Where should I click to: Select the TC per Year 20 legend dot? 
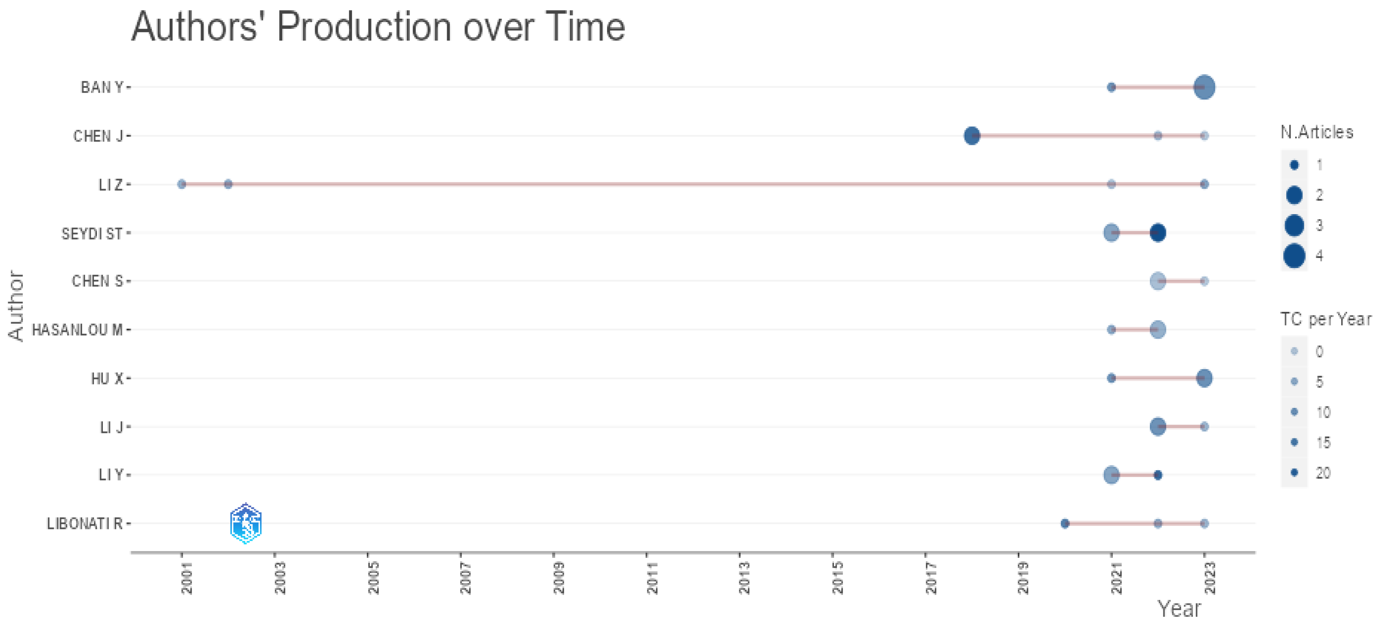click(x=1294, y=473)
